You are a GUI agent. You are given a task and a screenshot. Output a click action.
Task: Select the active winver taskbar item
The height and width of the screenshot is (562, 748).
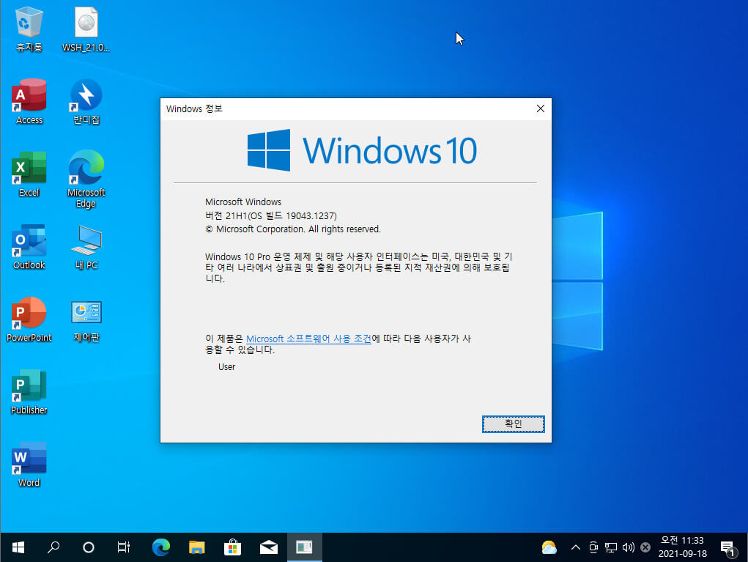[x=304, y=547]
